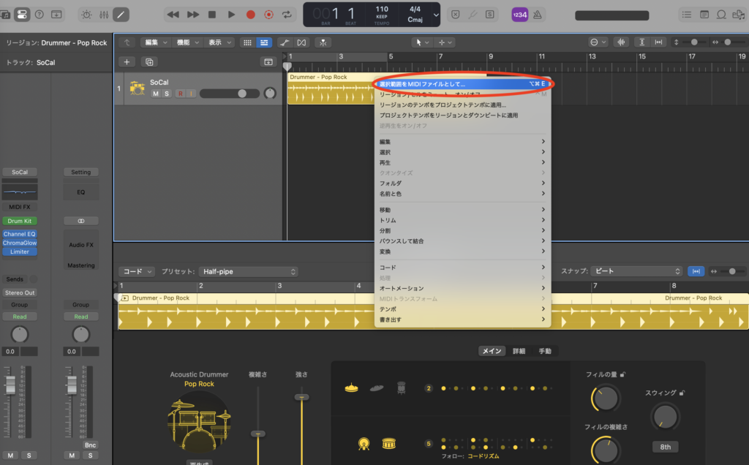749x465 pixels.
Task: Open the Loop Browser icon
Action: [x=721, y=15]
